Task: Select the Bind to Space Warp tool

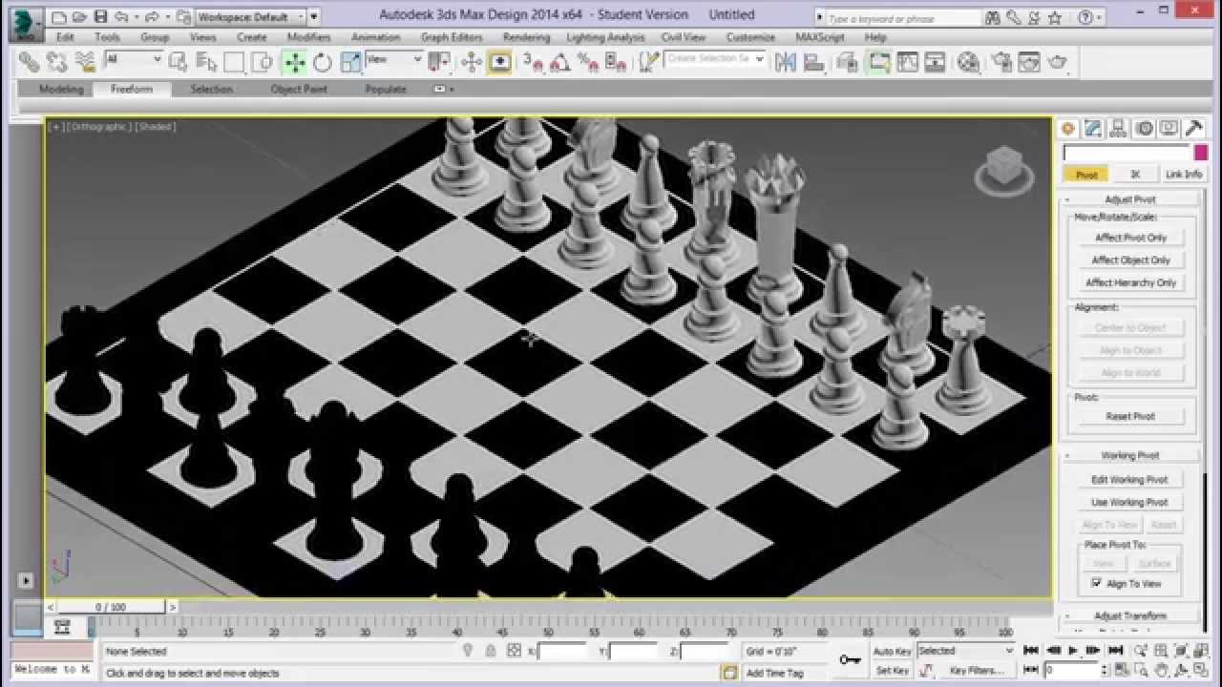Action: 85,62
